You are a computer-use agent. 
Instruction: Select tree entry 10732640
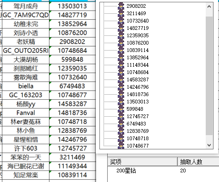(137, 21)
